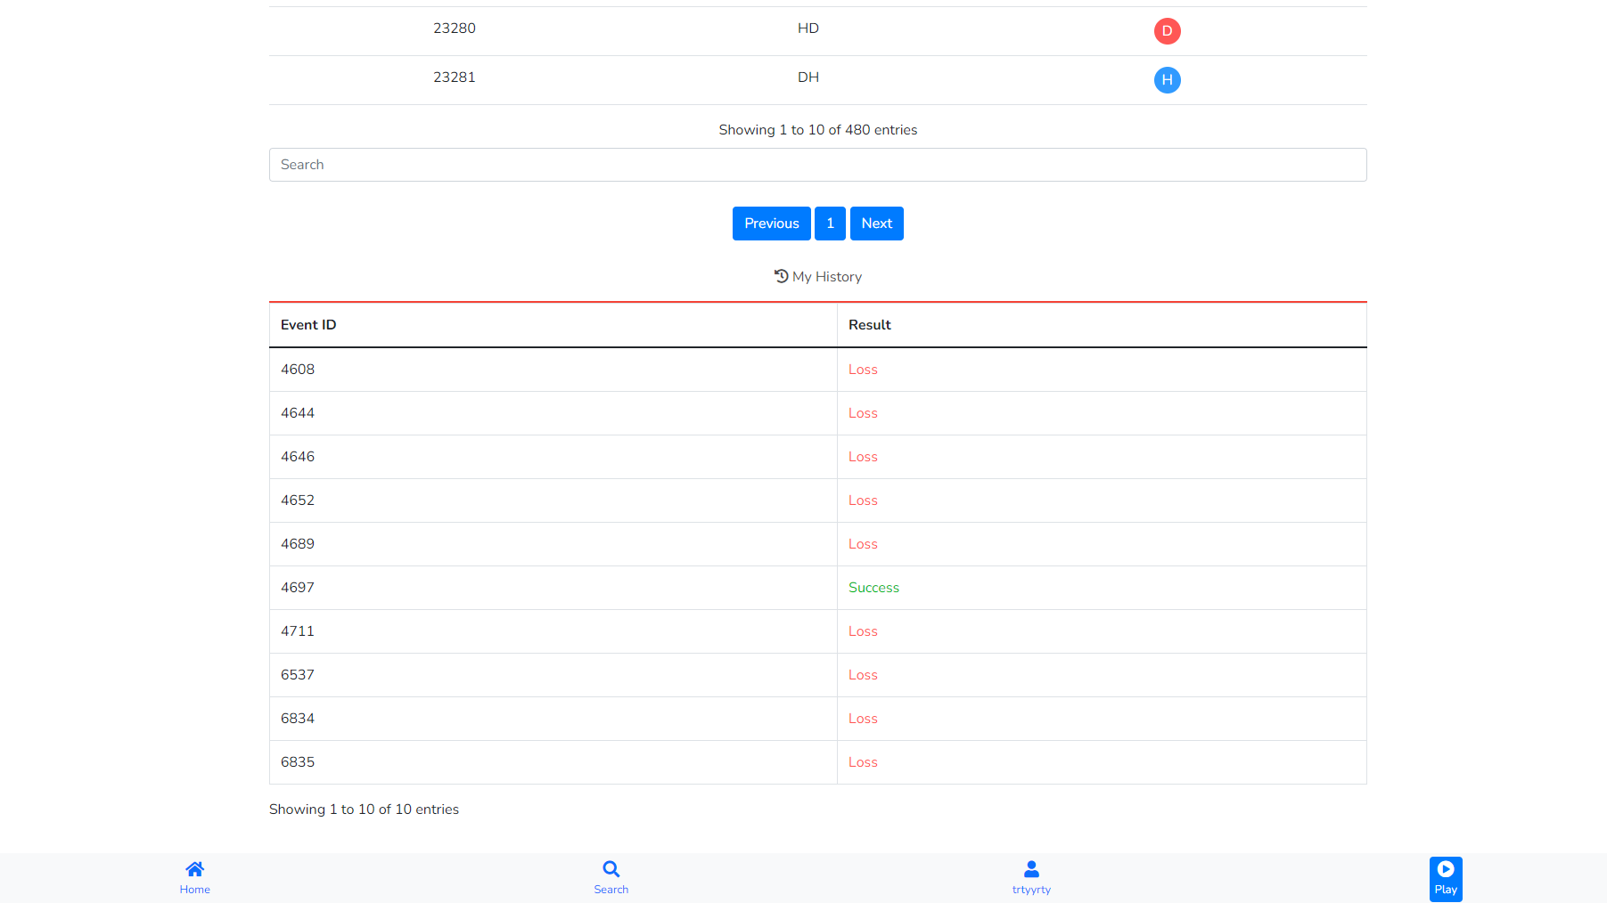Open the Success result for event 4697
This screenshot has width=1607, height=903.
tap(873, 588)
